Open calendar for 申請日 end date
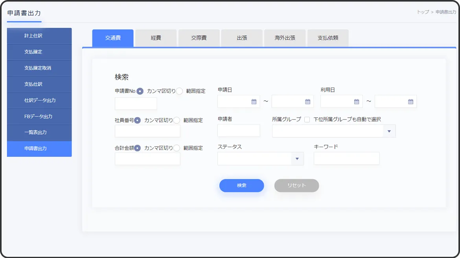The height and width of the screenshot is (258, 460). pos(308,102)
